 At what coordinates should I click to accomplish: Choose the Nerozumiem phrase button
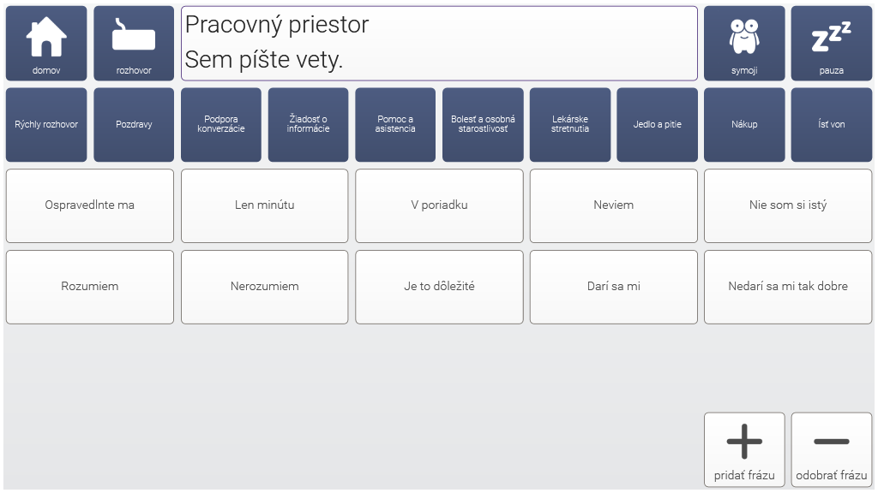264,287
